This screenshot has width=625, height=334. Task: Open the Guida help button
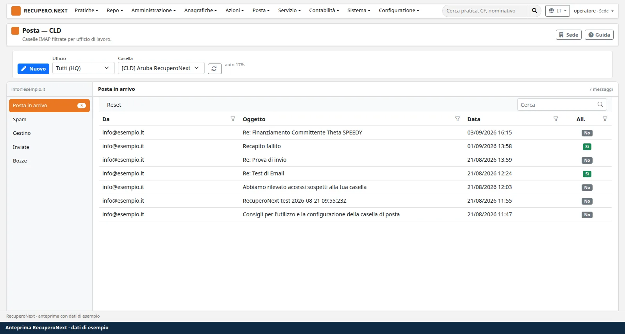point(599,35)
